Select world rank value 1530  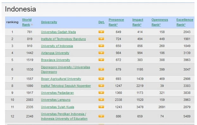pos(30,69)
